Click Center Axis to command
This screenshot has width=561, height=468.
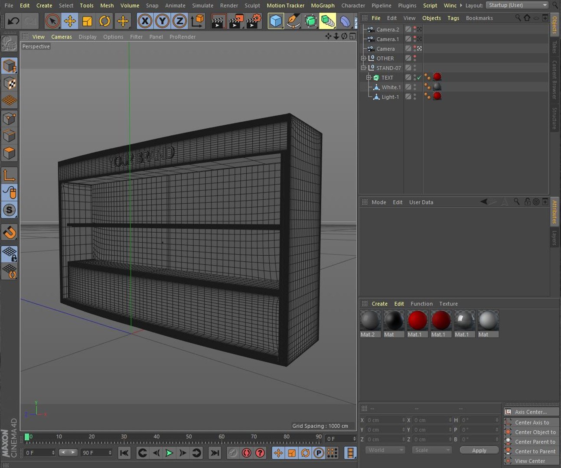pos(532,422)
